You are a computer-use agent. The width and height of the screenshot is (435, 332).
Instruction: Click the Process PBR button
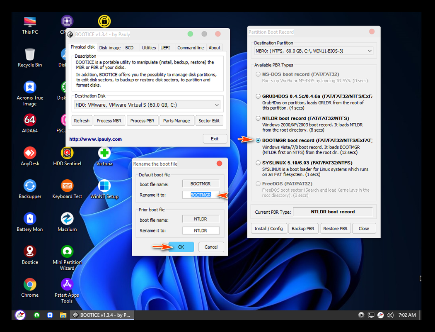(143, 121)
